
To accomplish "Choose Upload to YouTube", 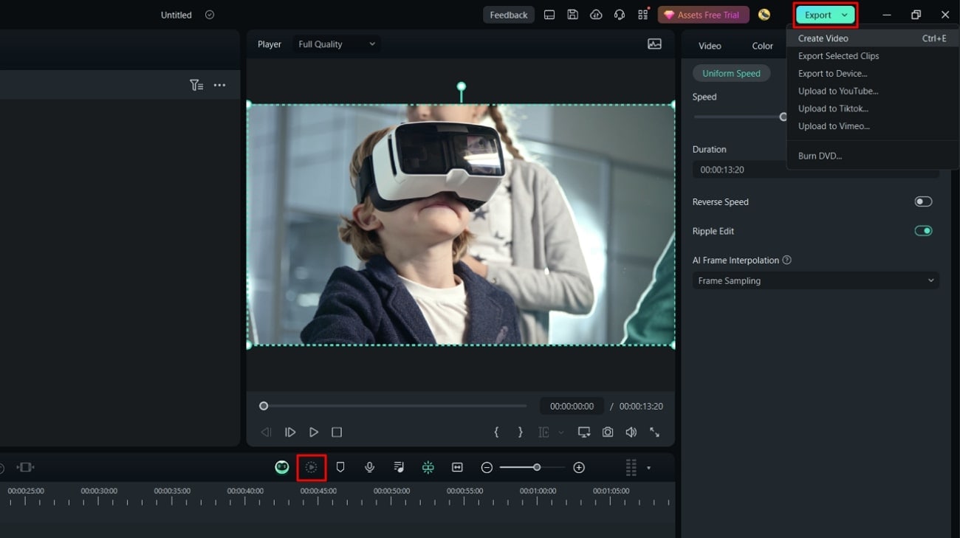I will point(837,92).
